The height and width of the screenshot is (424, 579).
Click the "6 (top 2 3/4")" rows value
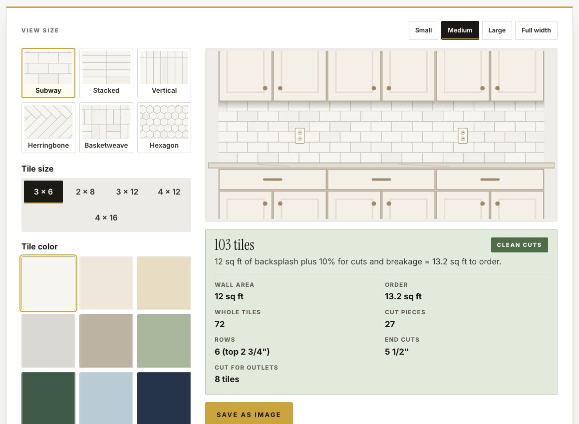242,352
